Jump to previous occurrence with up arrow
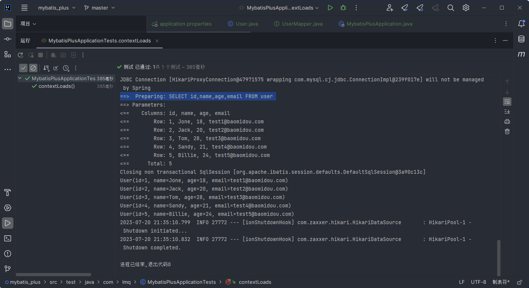 [x=507, y=82]
